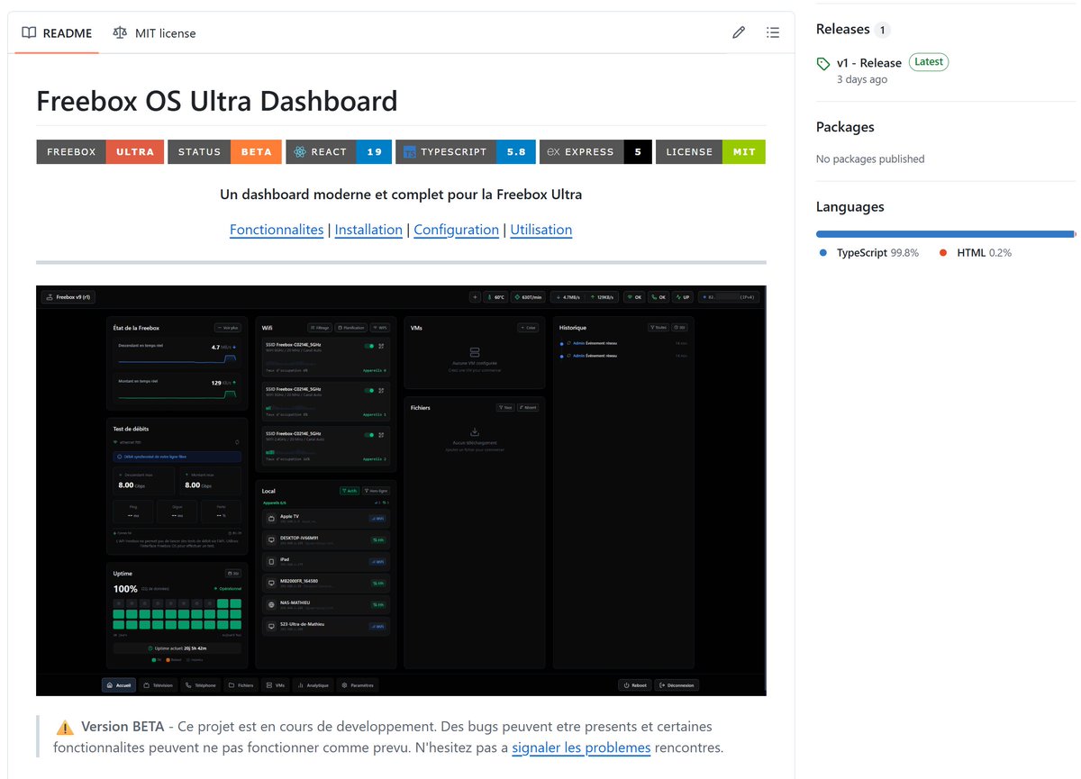Follow the Fonctionnalites link
The height and width of the screenshot is (779, 1081).
click(277, 230)
